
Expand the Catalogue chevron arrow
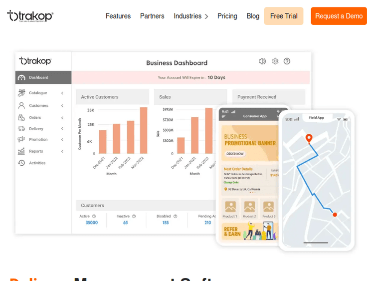[x=62, y=93]
